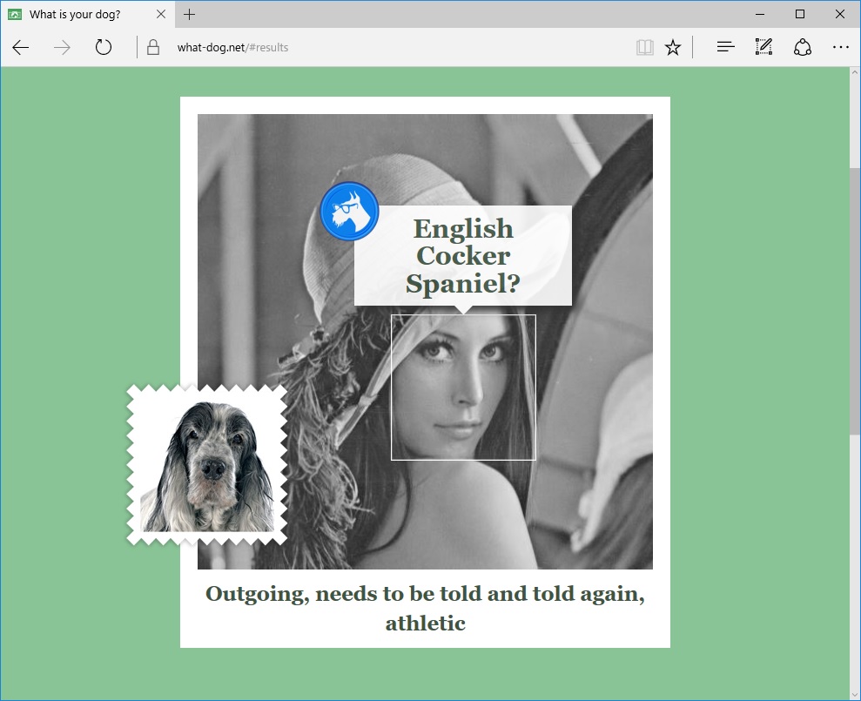Click the face detection box

[463, 388]
